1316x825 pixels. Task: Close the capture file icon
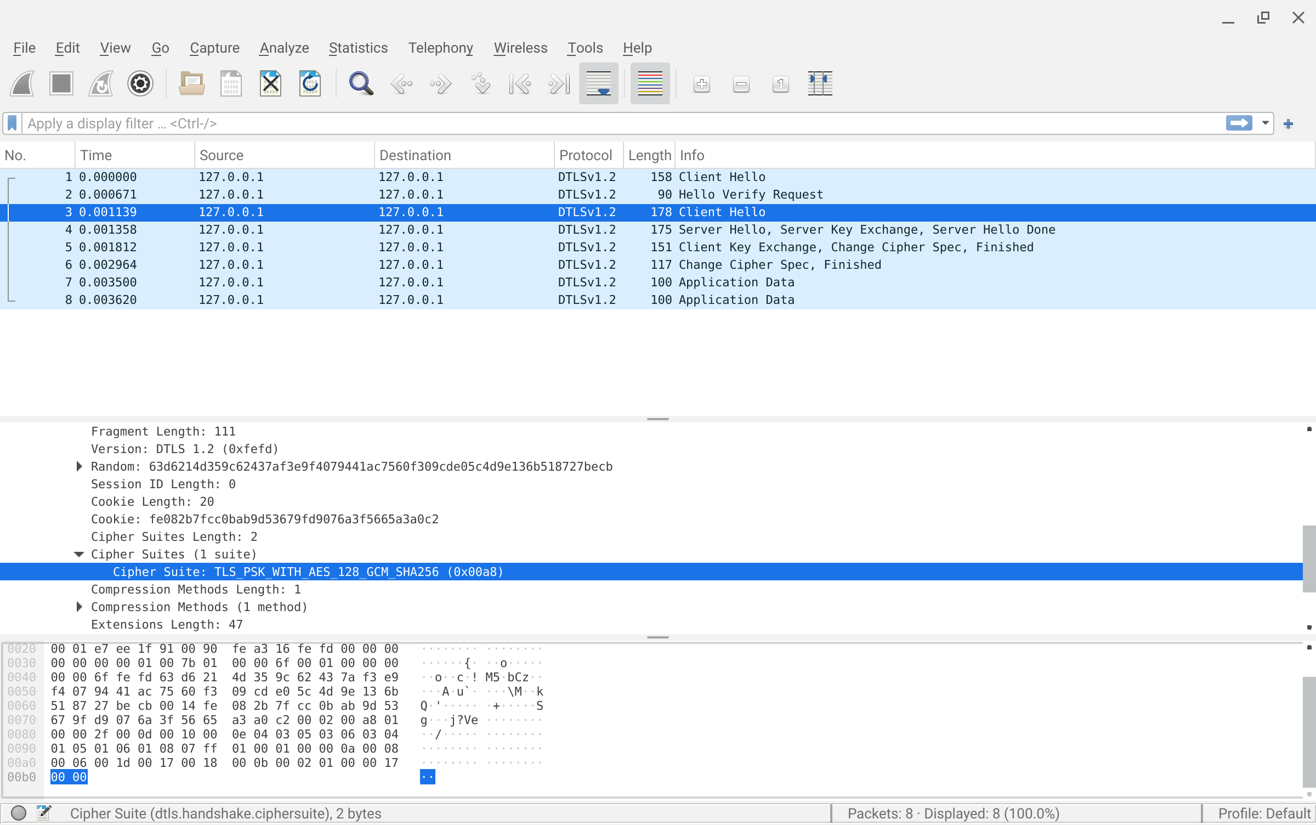point(271,84)
